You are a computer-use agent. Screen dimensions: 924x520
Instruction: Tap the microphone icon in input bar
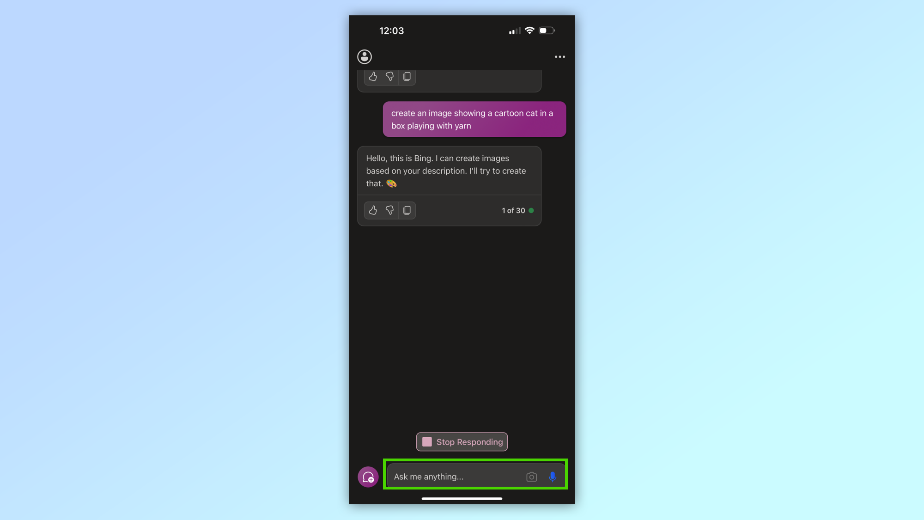tap(553, 477)
